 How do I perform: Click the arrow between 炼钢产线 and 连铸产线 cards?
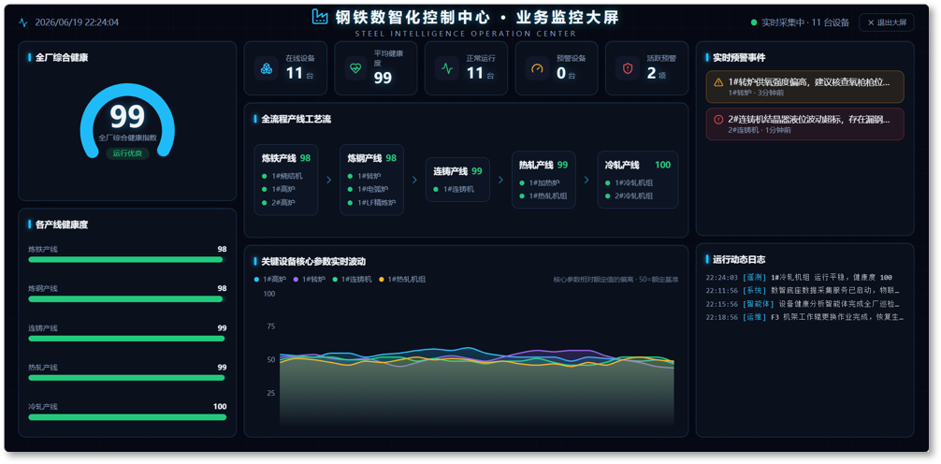click(x=414, y=180)
